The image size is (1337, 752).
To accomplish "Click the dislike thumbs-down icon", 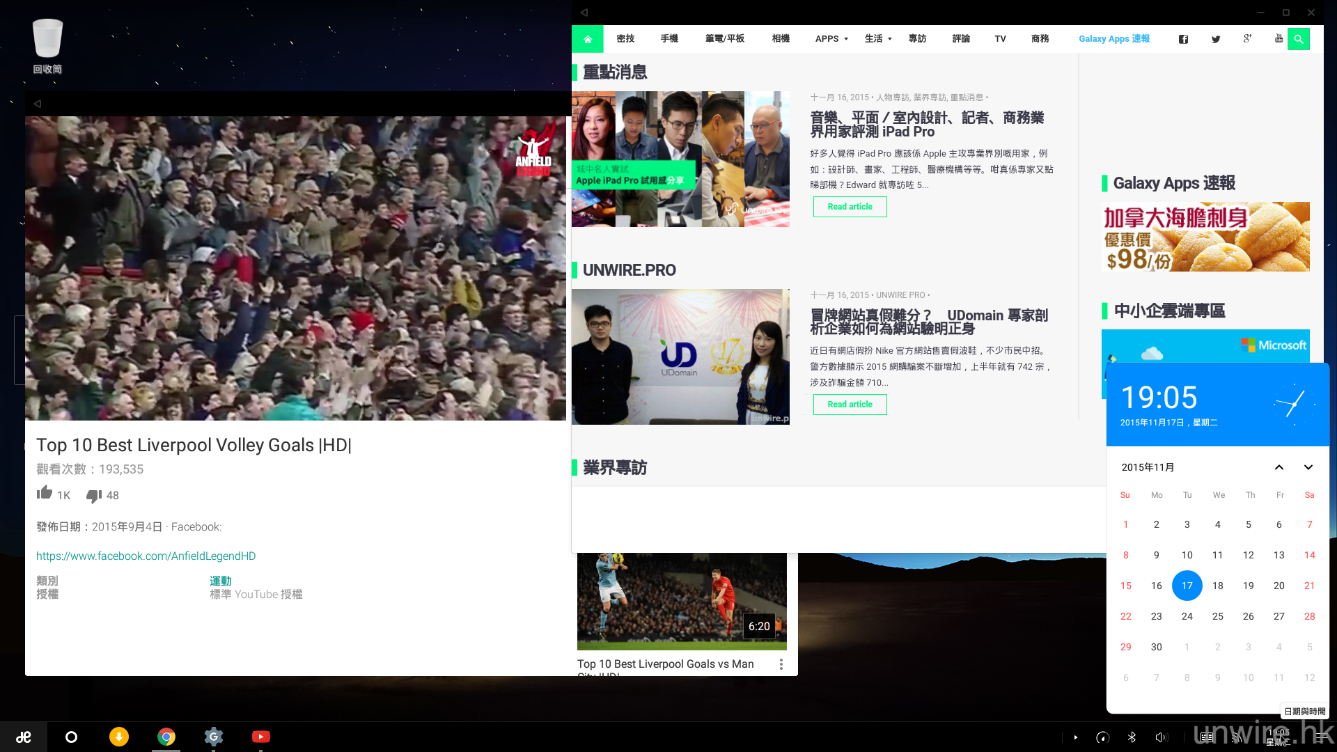I will [x=93, y=496].
